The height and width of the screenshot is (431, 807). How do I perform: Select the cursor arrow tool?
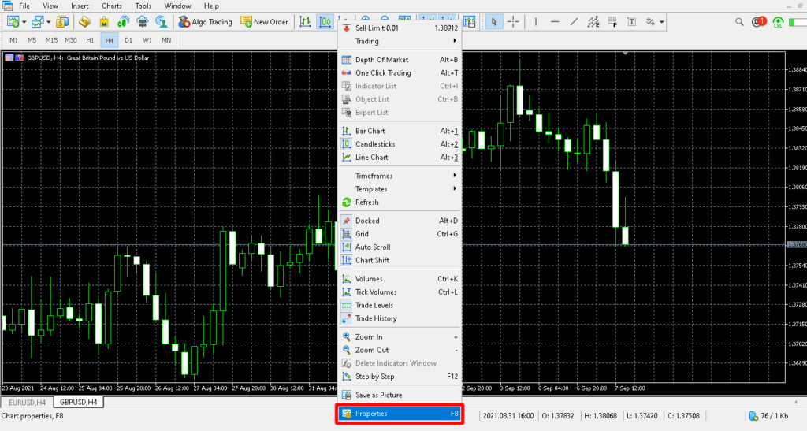[x=494, y=22]
